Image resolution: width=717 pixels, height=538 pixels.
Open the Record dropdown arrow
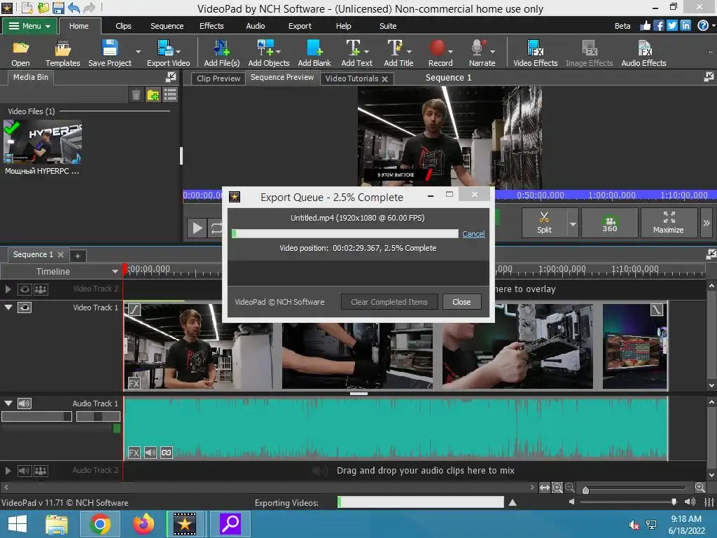click(450, 52)
